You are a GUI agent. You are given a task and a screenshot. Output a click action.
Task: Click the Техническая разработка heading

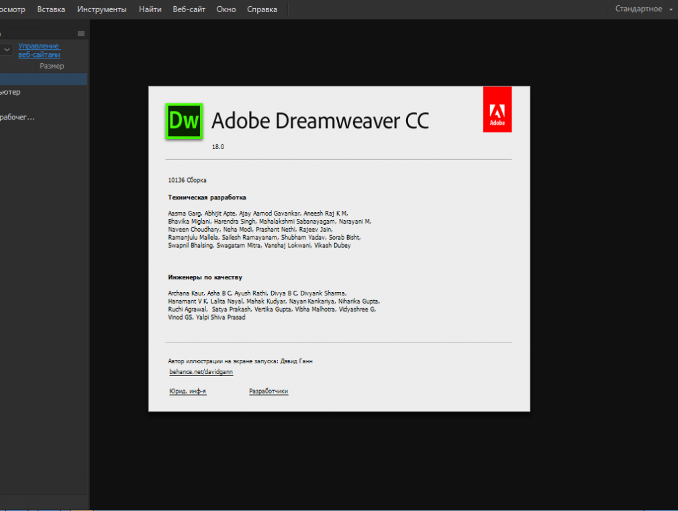click(207, 197)
